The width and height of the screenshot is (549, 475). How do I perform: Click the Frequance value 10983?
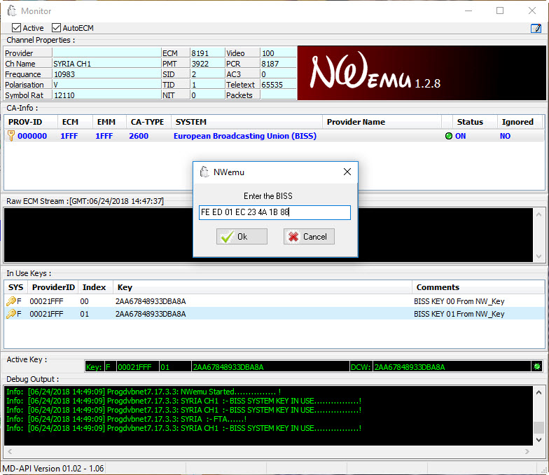click(x=106, y=74)
